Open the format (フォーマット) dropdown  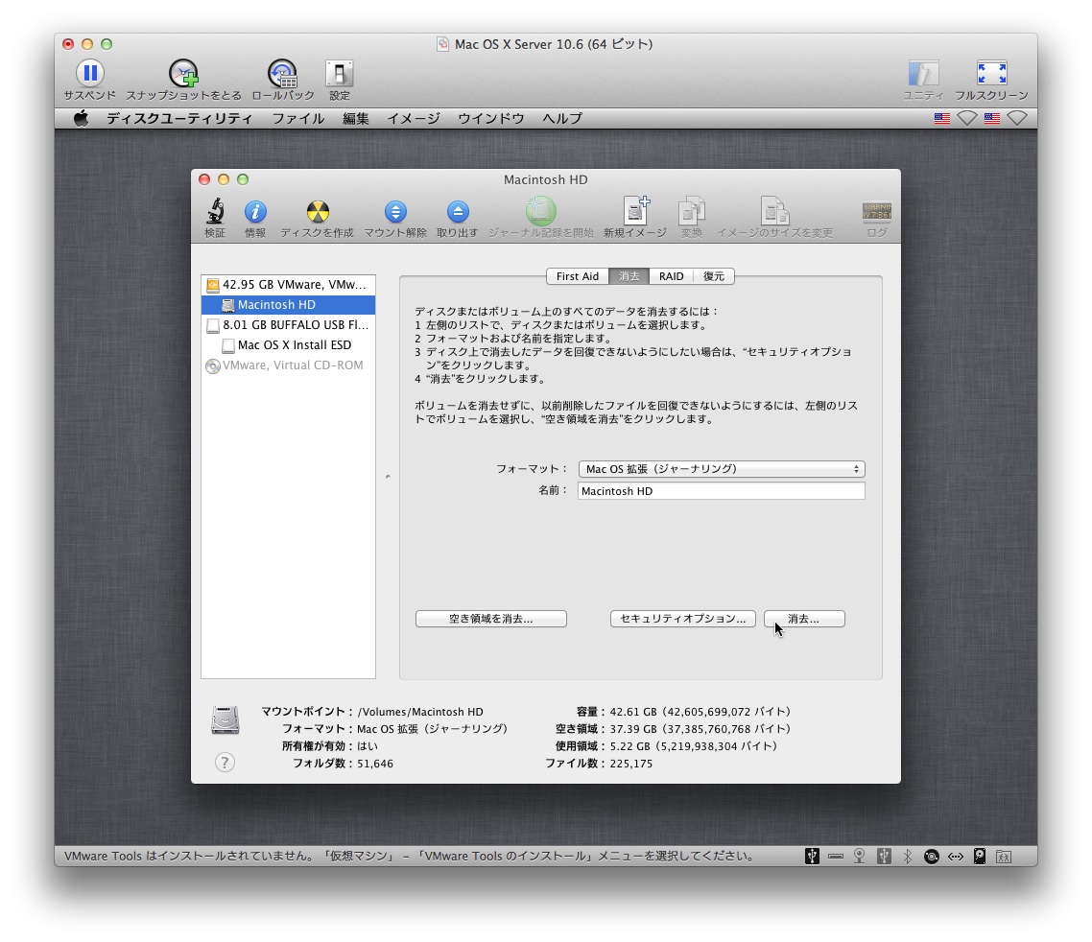point(721,469)
